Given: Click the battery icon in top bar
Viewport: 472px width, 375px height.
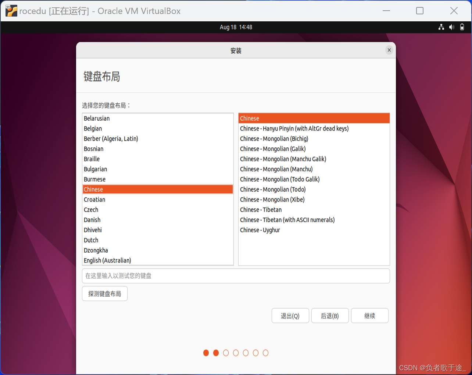Looking at the screenshot, I should coord(462,27).
